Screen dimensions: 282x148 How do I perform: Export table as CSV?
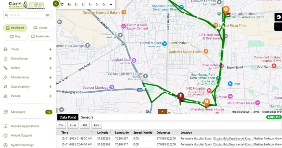coord(61,125)
